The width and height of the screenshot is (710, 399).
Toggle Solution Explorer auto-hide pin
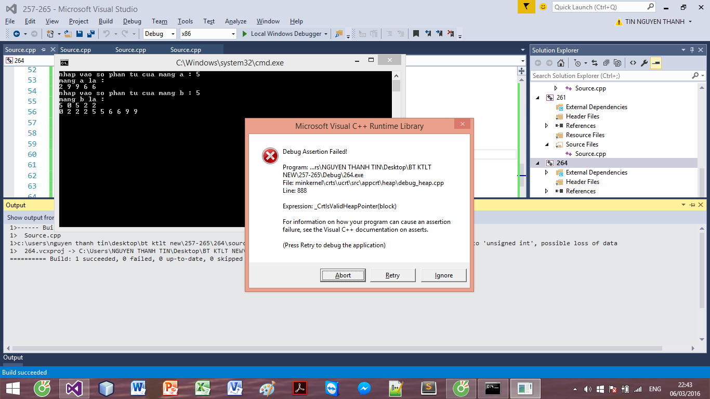pyautogui.click(x=692, y=50)
